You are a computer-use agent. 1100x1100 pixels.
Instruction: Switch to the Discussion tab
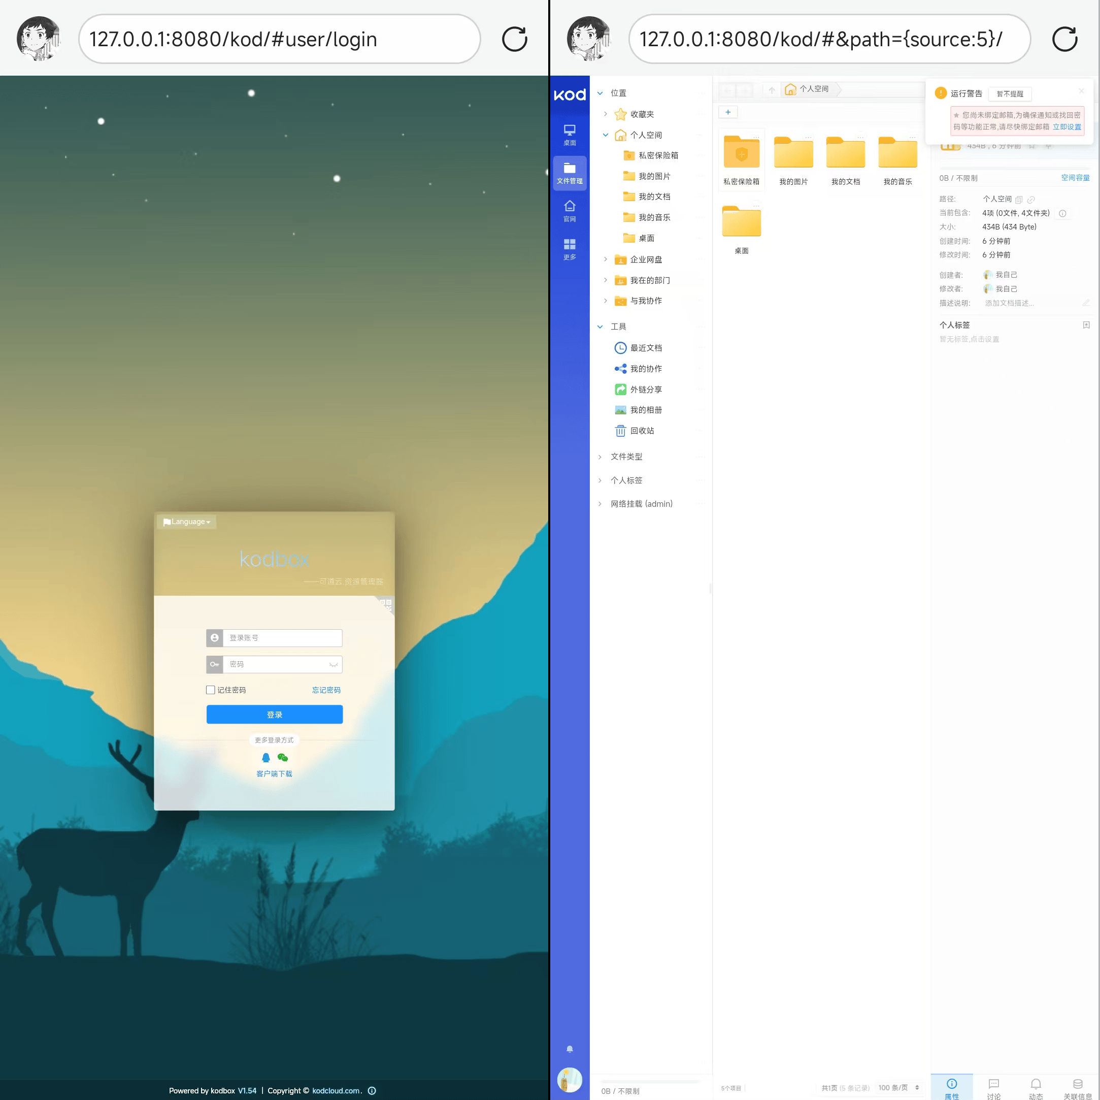(993, 1087)
